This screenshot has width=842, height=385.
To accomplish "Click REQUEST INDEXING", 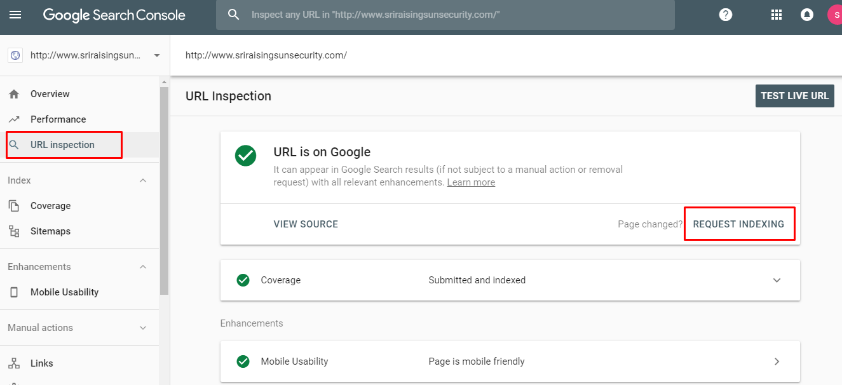I will [x=739, y=224].
